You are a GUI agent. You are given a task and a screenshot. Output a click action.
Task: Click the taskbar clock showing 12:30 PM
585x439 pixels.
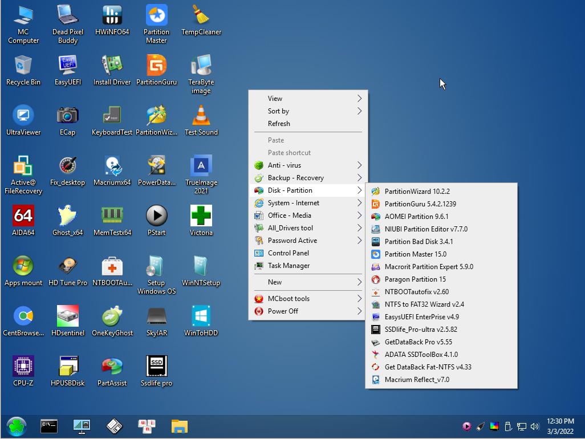tap(560, 426)
